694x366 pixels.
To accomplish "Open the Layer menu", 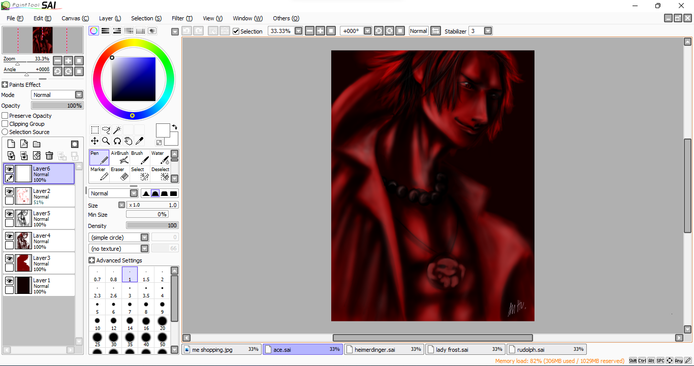I will pos(110,18).
